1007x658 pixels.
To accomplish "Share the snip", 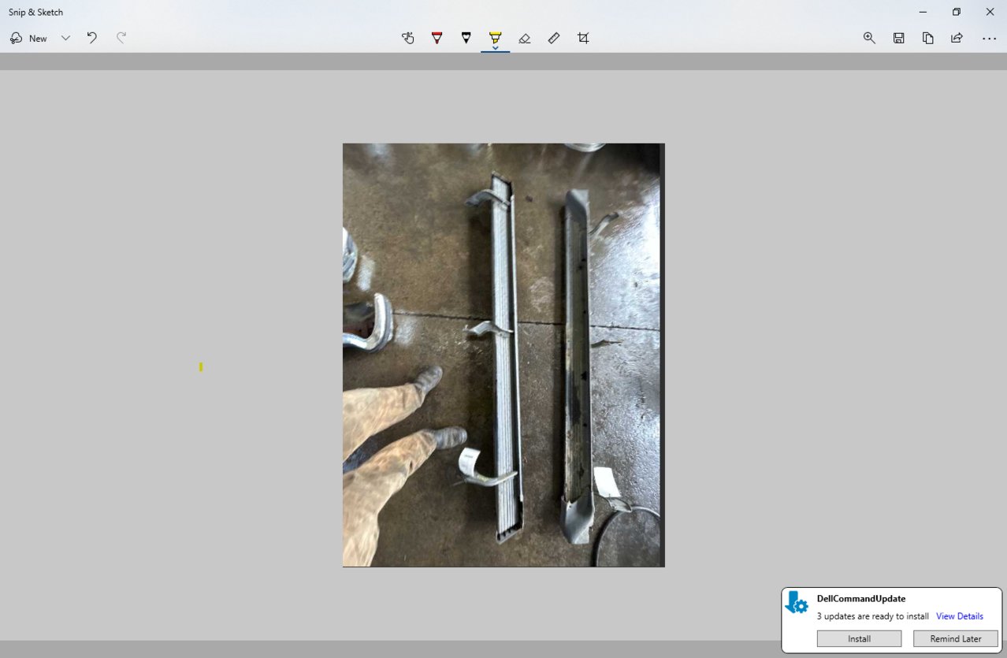I will [957, 38].
